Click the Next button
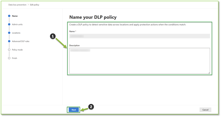This screenshot has width=221, height=117. 74,110
